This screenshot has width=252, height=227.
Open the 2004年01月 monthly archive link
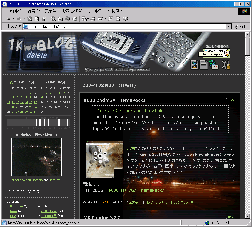click(49, 216)
